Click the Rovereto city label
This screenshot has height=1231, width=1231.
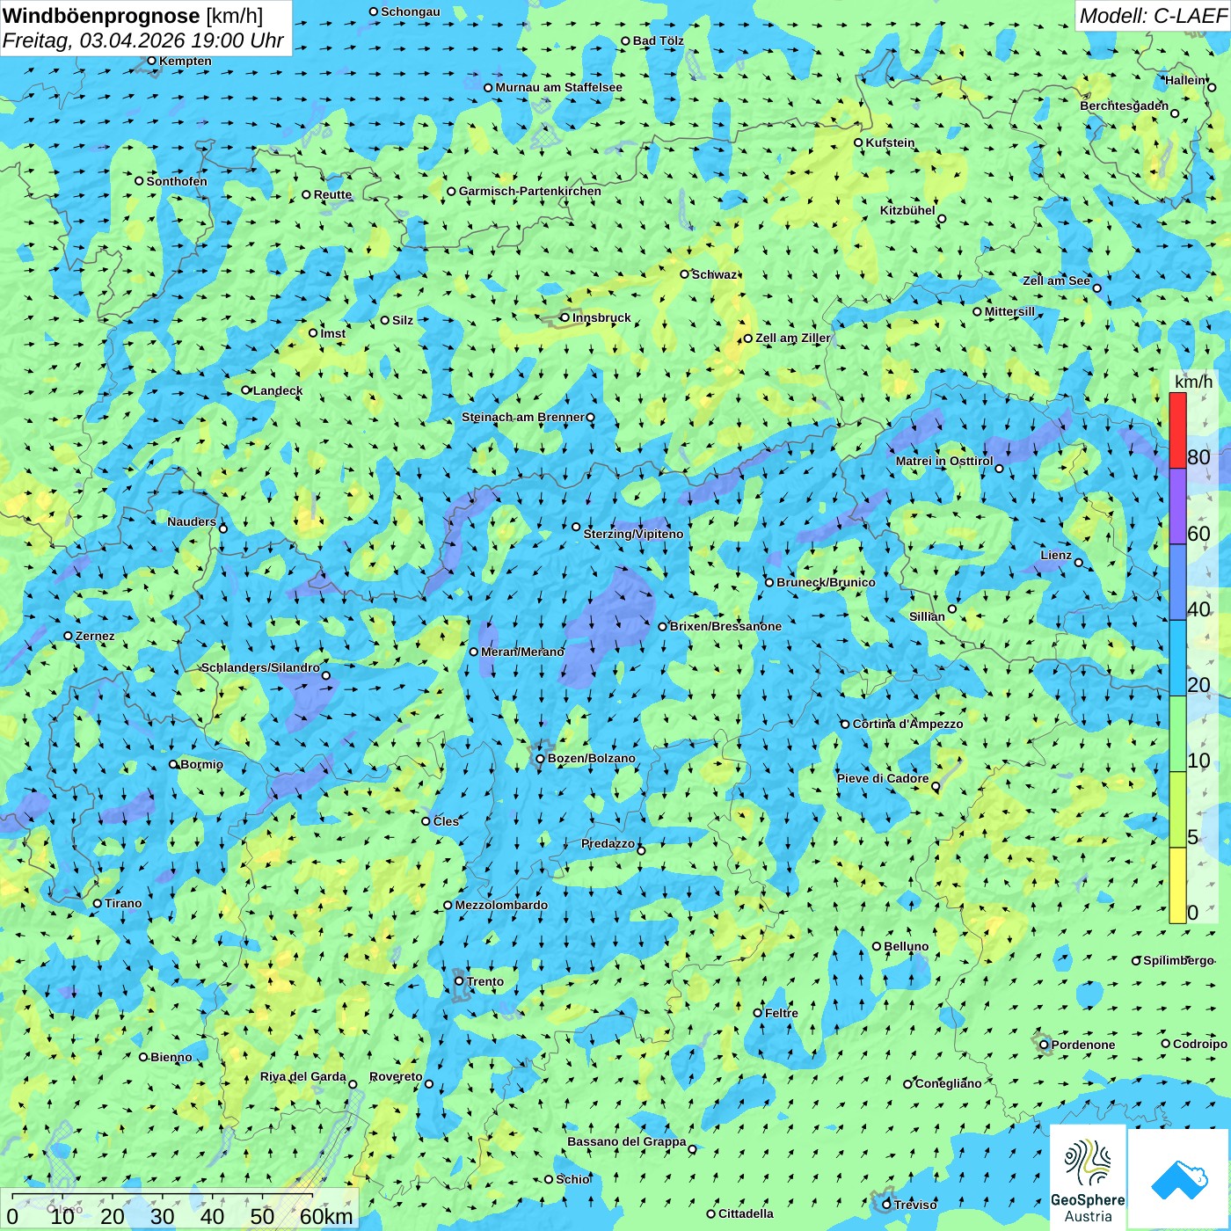click(x=396, y=1076)
